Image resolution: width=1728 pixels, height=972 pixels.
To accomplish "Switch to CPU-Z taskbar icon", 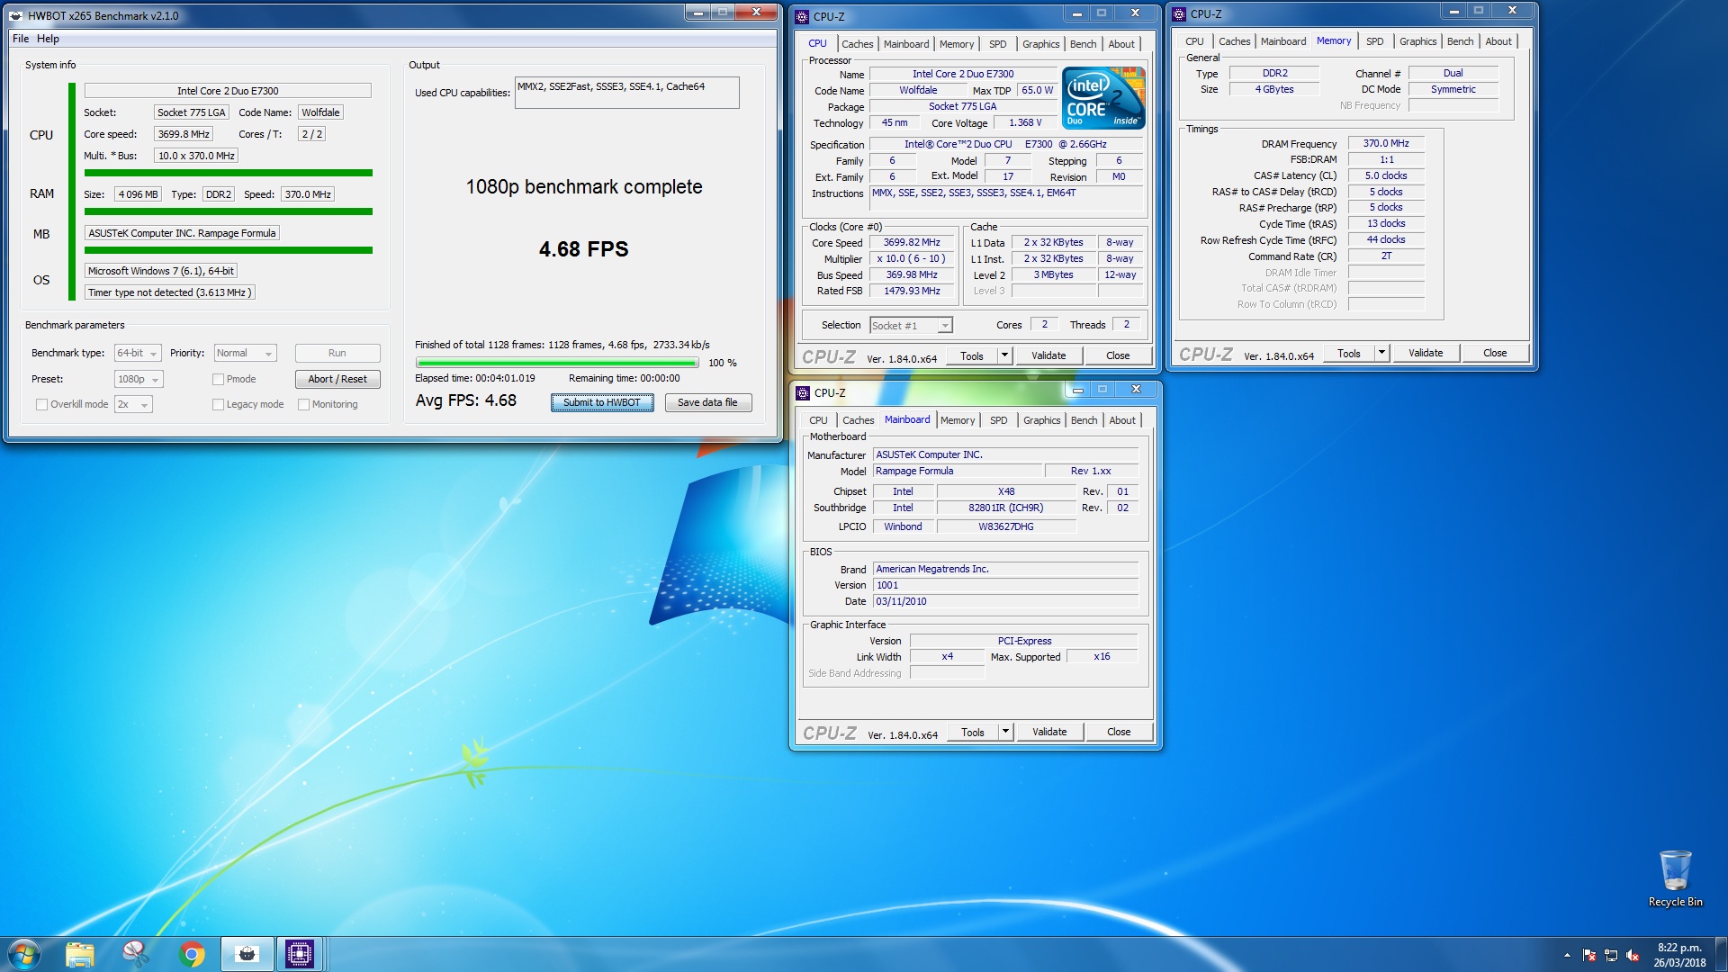I will coord(300,954).
